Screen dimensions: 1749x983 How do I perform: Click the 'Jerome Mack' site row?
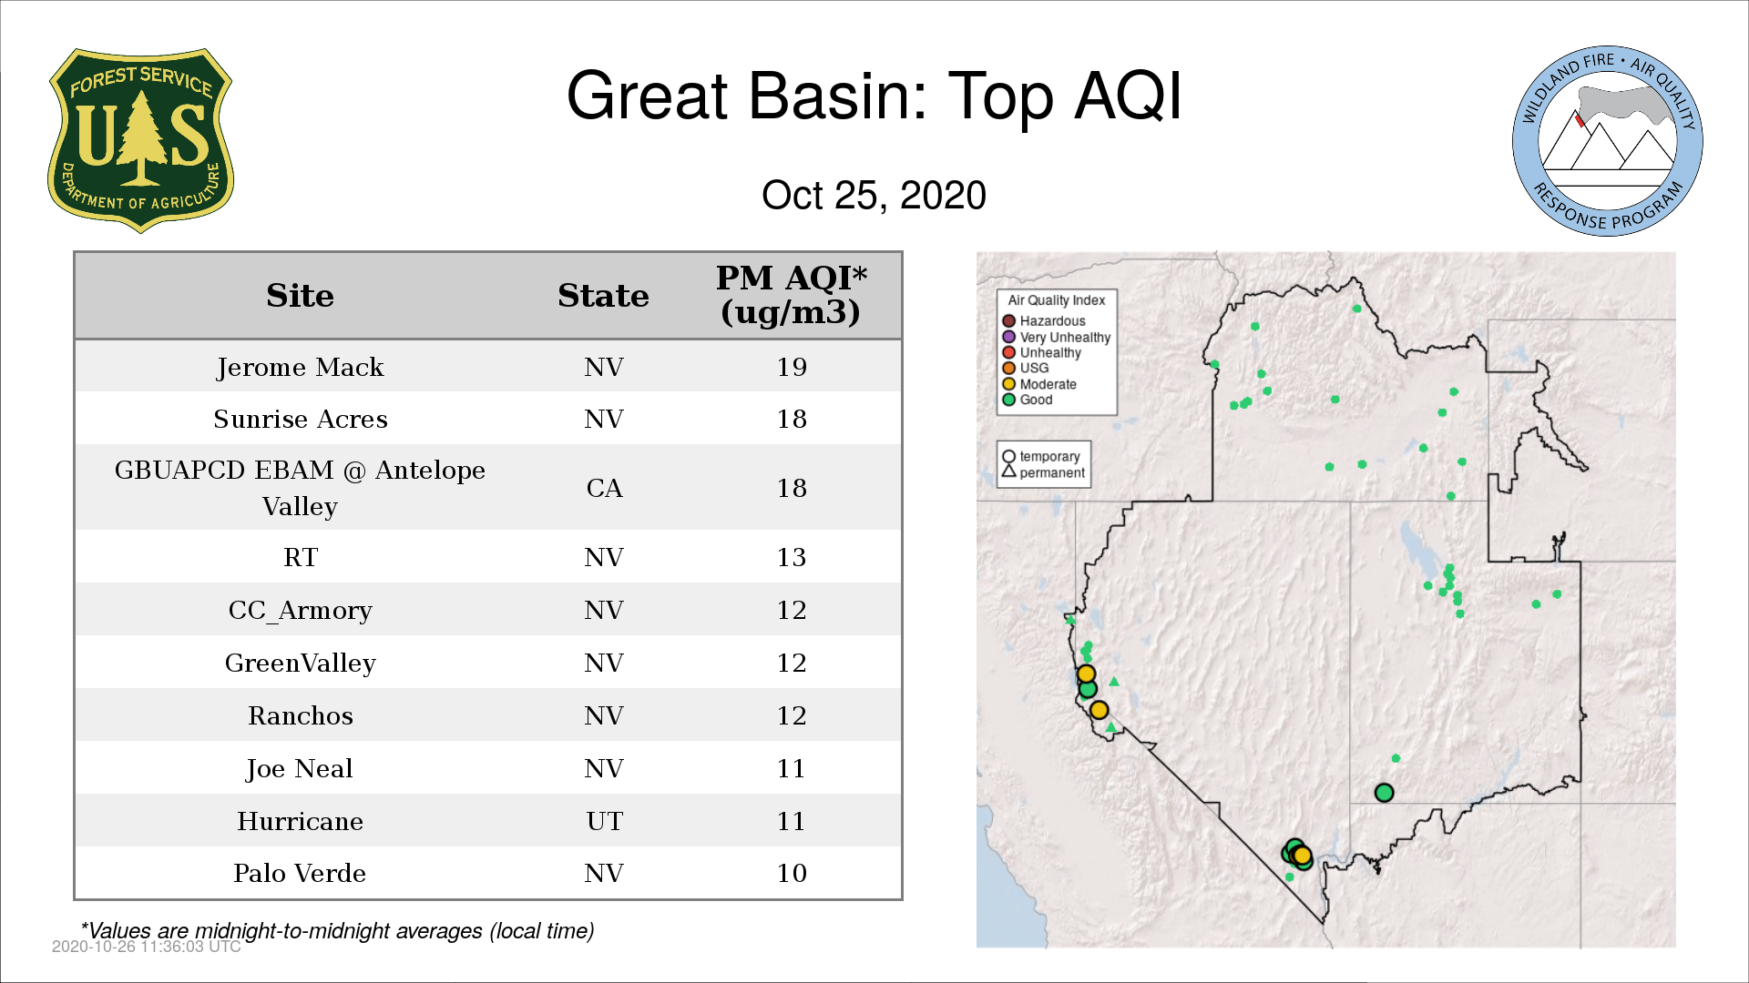tap(488, 367)
